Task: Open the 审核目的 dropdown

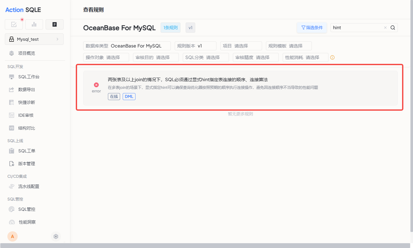Action: (156, 57)
